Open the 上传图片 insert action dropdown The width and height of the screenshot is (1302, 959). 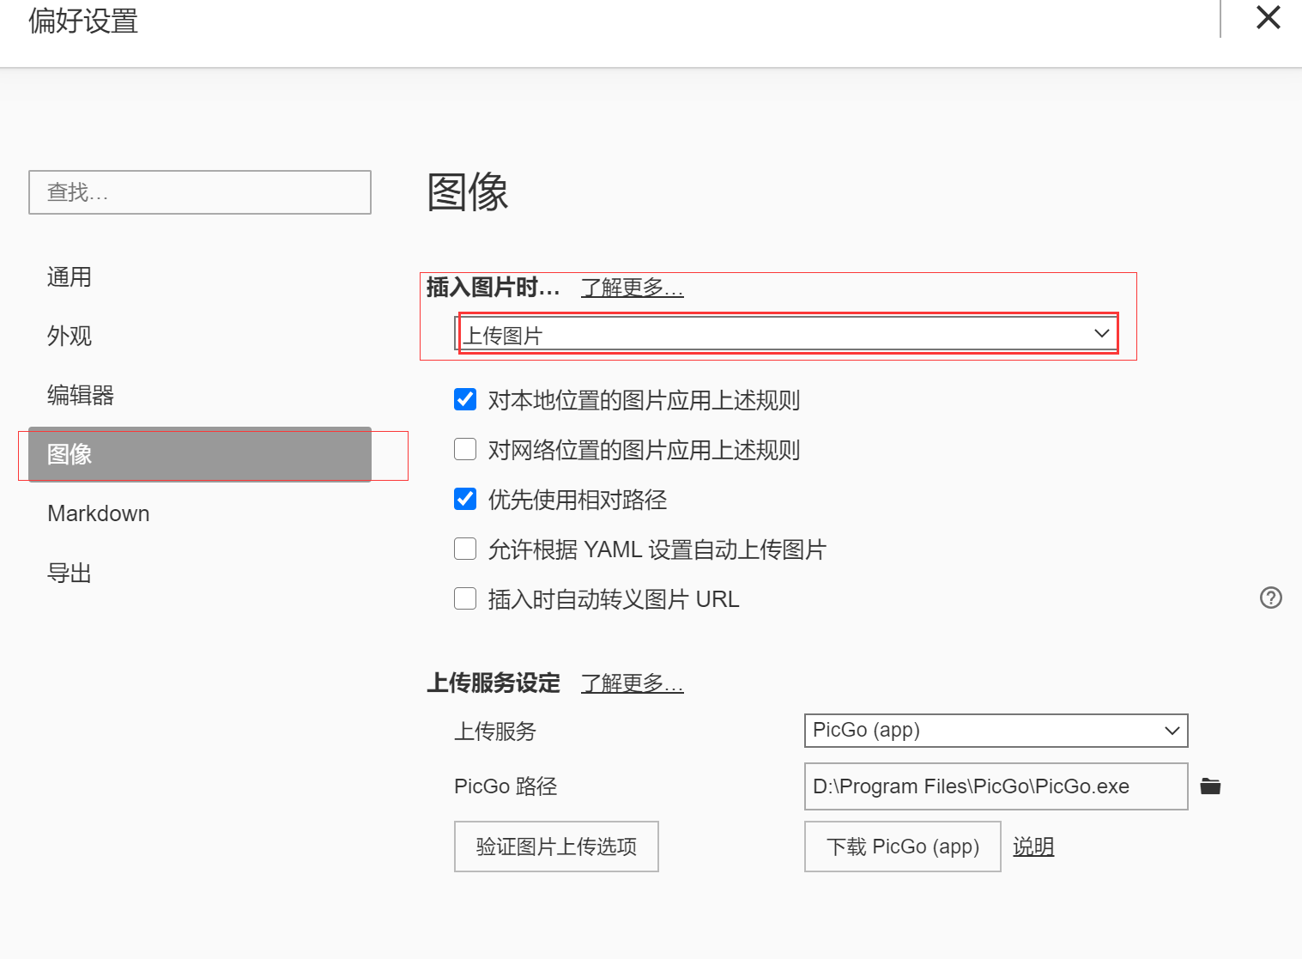tap(786, 334)
